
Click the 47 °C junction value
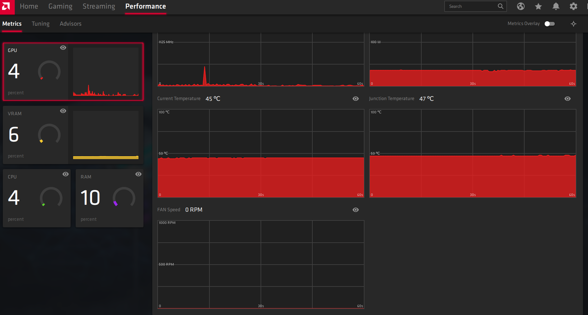click(x=427, y=99)
